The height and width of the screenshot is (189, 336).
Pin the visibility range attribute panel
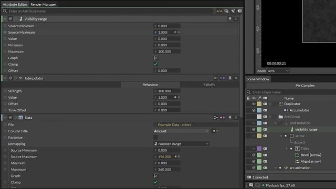(x=230, y=19)
